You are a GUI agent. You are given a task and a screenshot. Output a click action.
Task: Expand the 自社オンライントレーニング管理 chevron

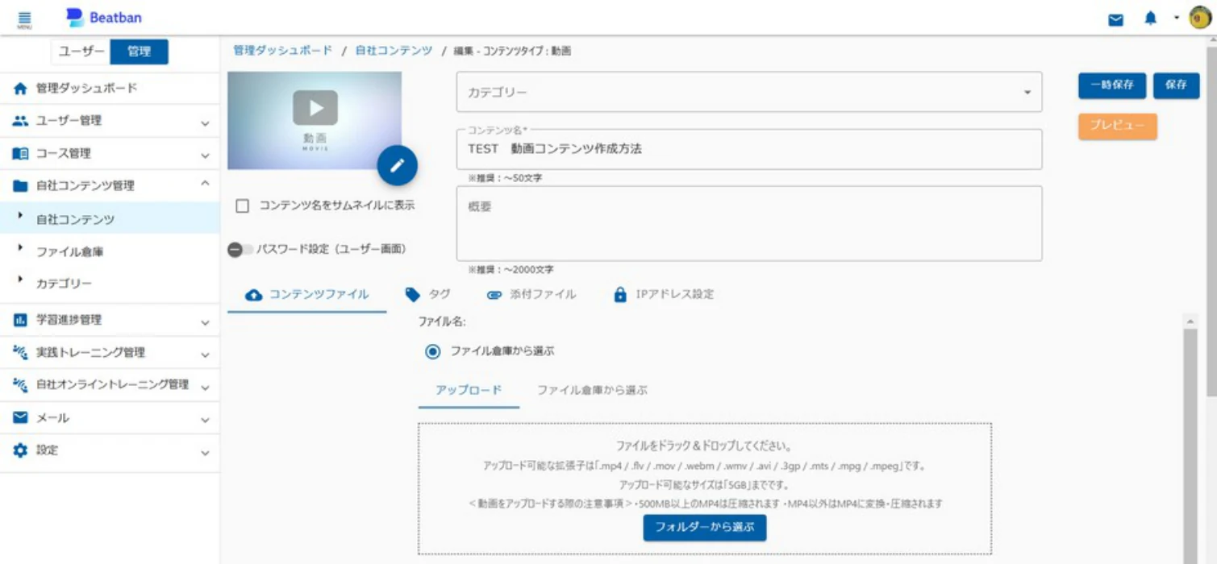(205, 387)
